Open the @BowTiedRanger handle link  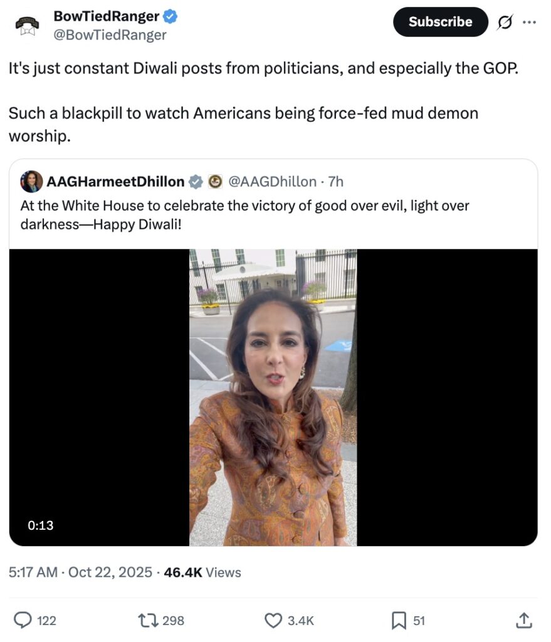click(x=110, y=35)
